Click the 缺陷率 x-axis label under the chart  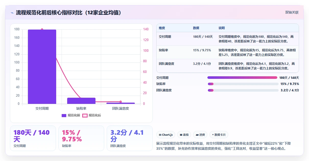click(x=81, y=108)
